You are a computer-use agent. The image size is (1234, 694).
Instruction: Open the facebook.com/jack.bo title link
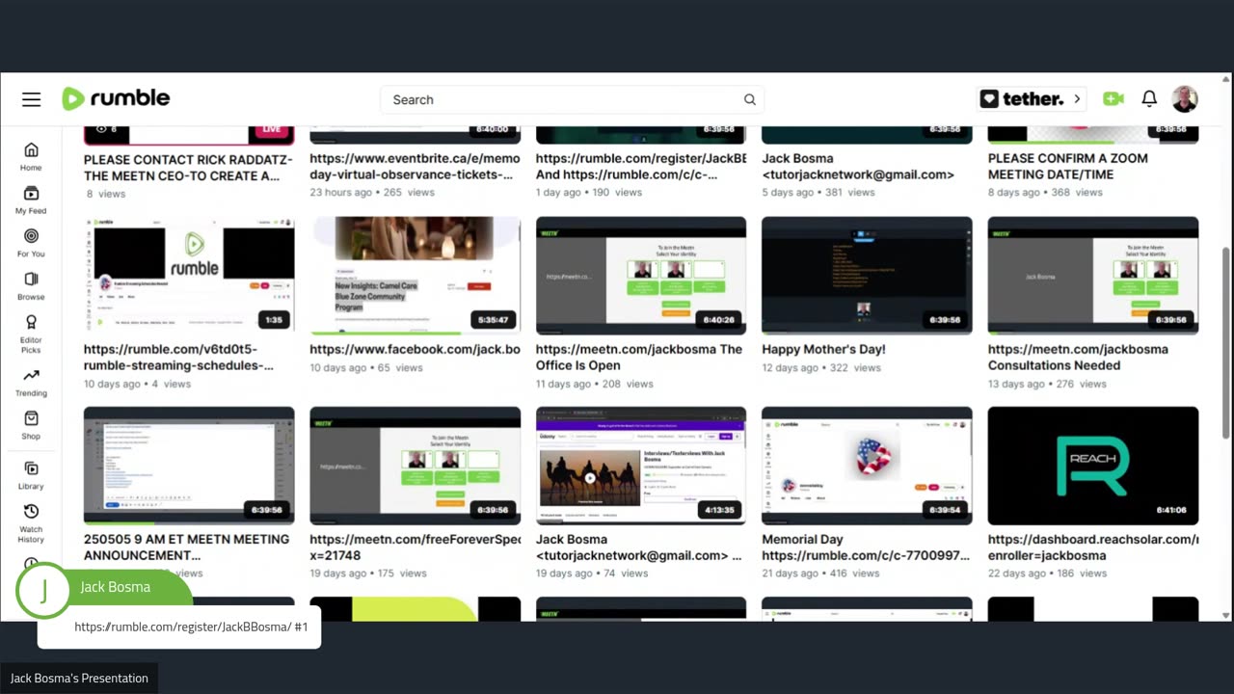point(415,349)
